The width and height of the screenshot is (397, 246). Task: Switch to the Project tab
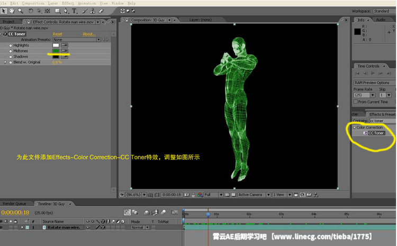click(8, 22)
